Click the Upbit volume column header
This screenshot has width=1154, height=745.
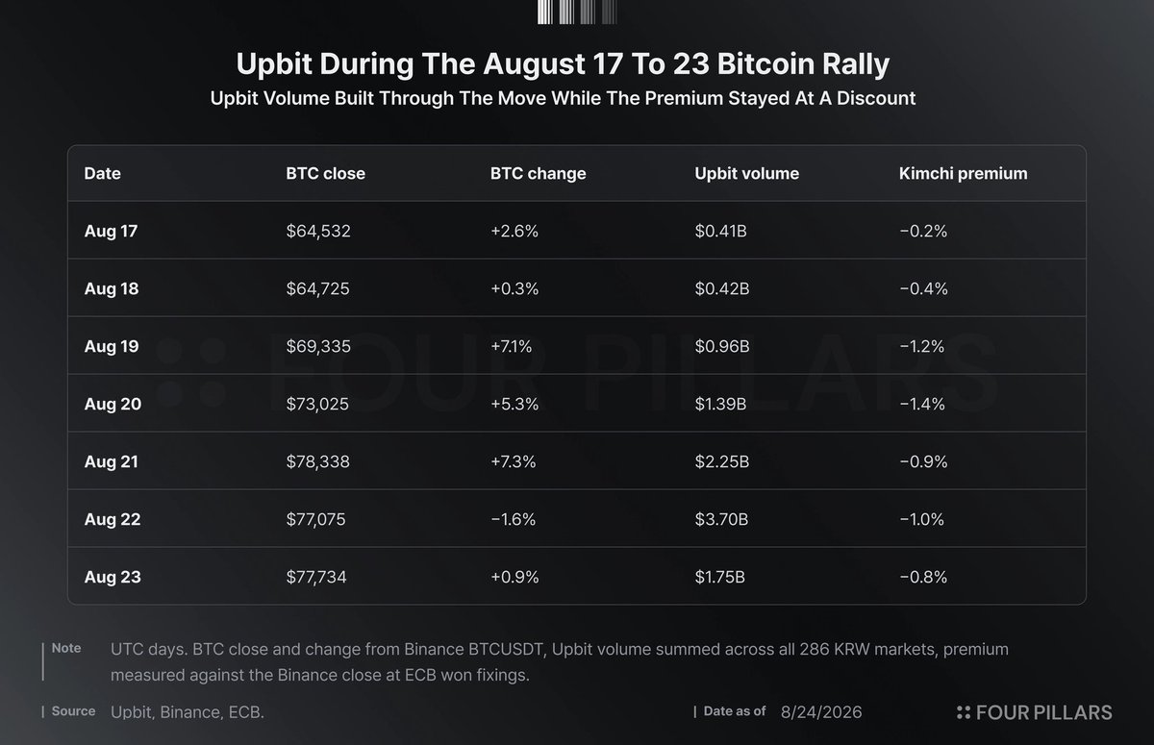click(747, 174)
